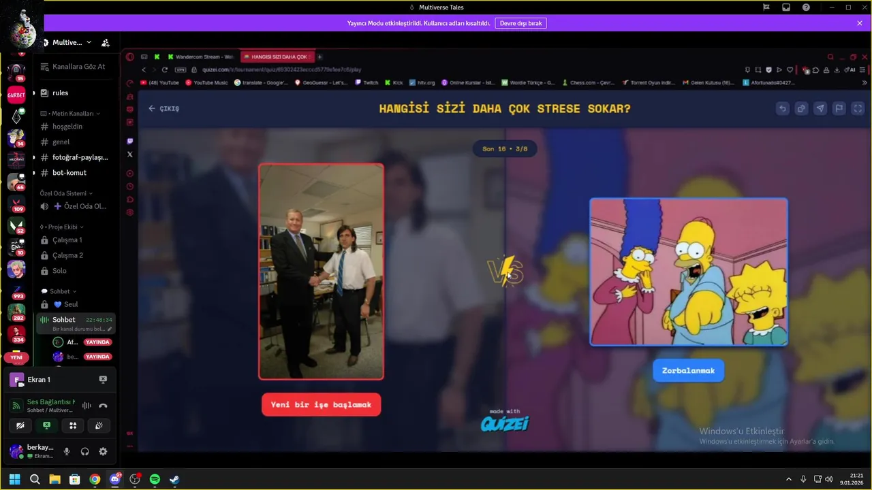Open Spotify from the taskbar
Screen dimensions: 872x490
click(155, 479)
